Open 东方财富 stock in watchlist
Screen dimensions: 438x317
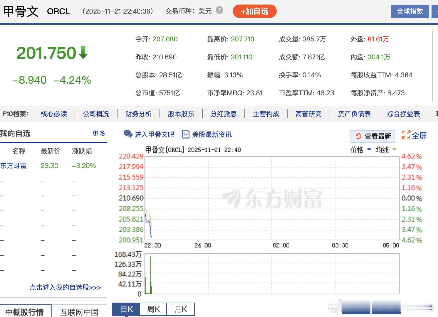coord(13,166)
